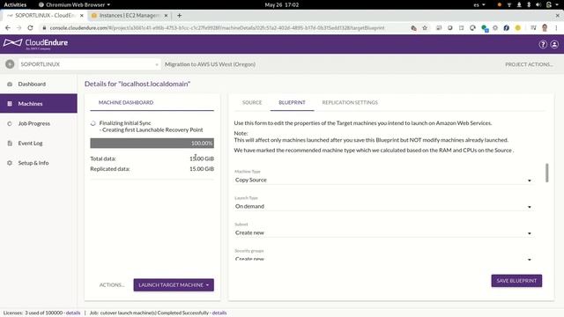Viewport: 564px width, 317px height.
Task: Click the date and time clock
Action: click(x=282, y=4)
